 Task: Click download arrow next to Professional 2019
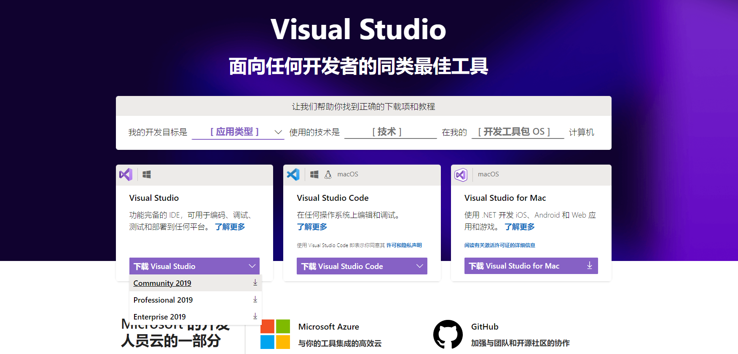coord(255,299)
